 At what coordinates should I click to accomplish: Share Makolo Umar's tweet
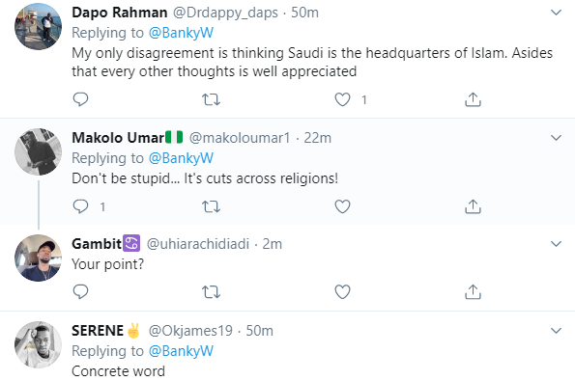pos(473,206)
